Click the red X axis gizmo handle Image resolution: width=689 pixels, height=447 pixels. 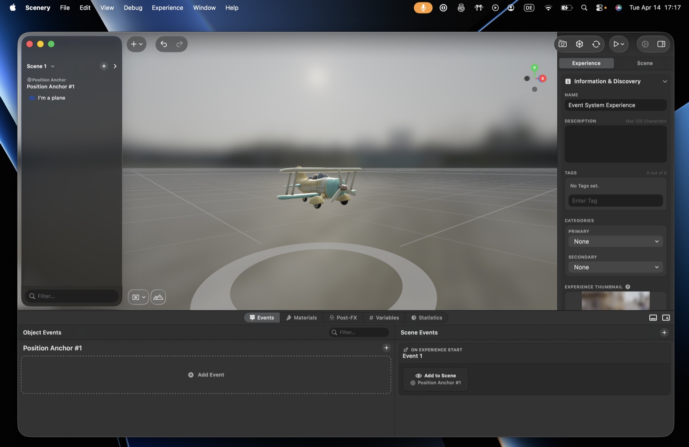(543, 78)
